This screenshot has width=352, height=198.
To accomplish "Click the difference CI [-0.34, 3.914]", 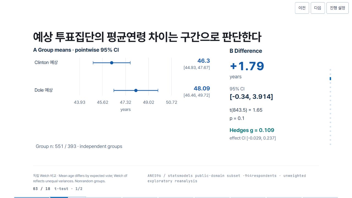I will (x=251, y=97).
